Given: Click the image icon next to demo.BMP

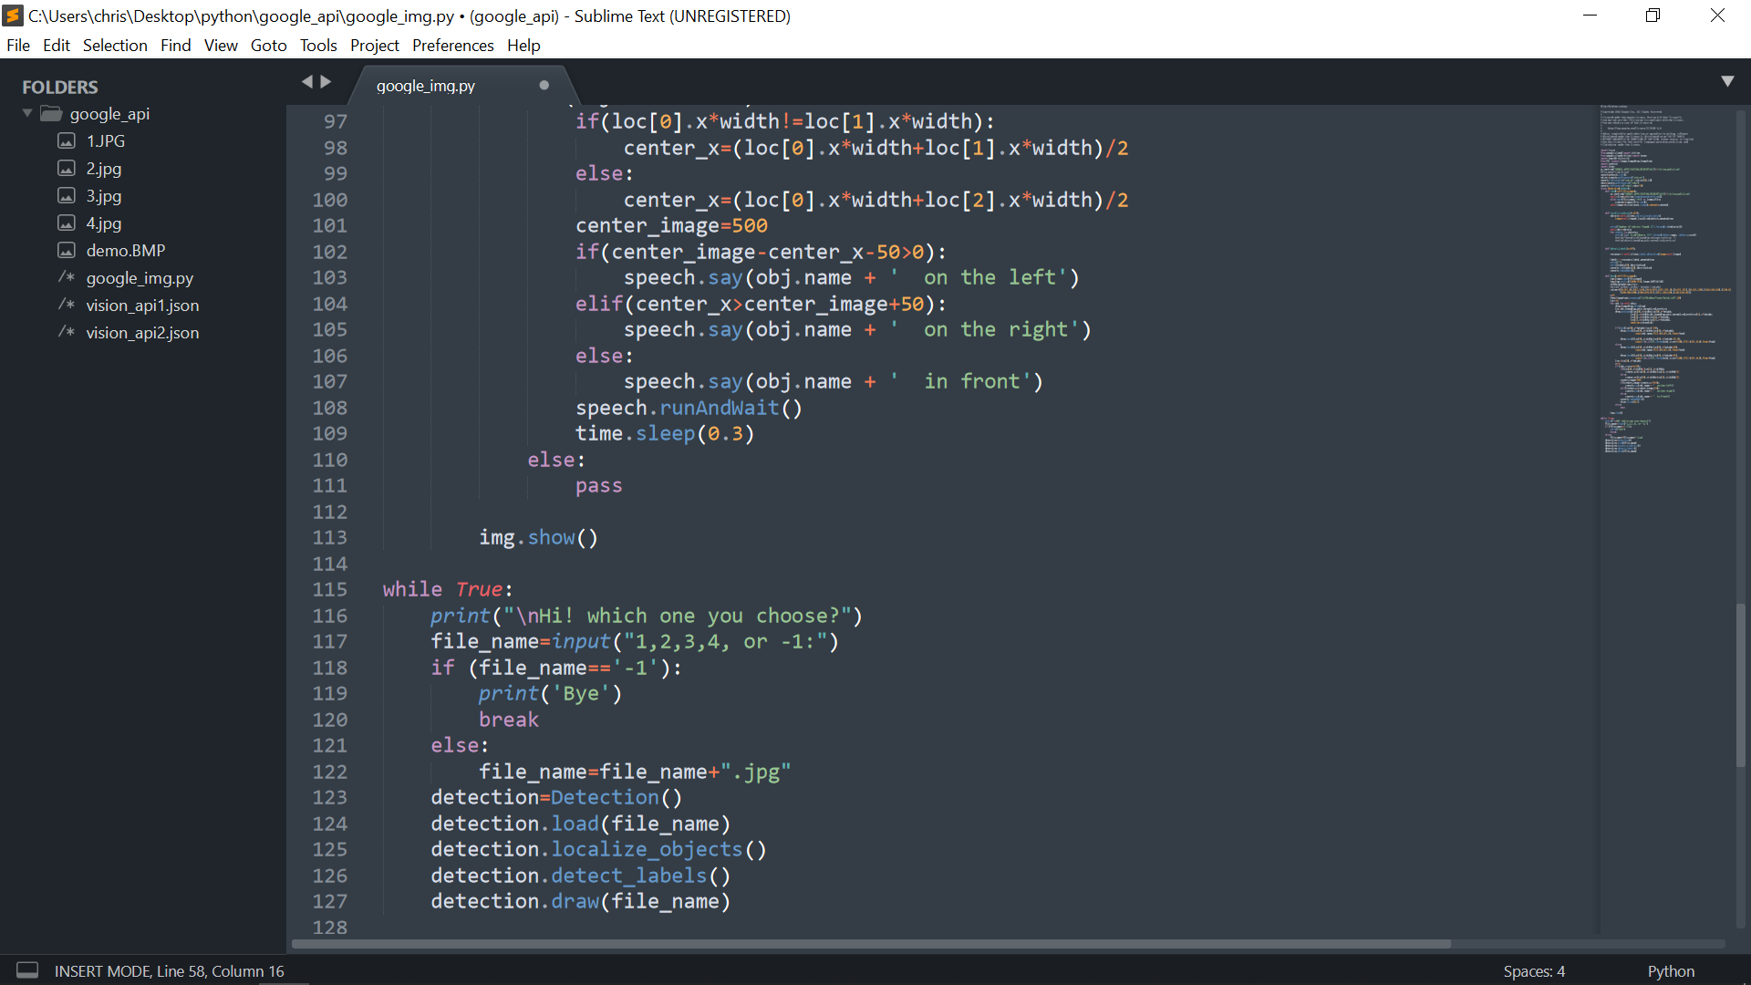Looking at the screenshot, I should 67,251.
